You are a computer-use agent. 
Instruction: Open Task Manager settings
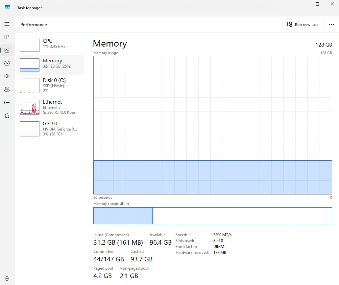(x=7, y=278)
